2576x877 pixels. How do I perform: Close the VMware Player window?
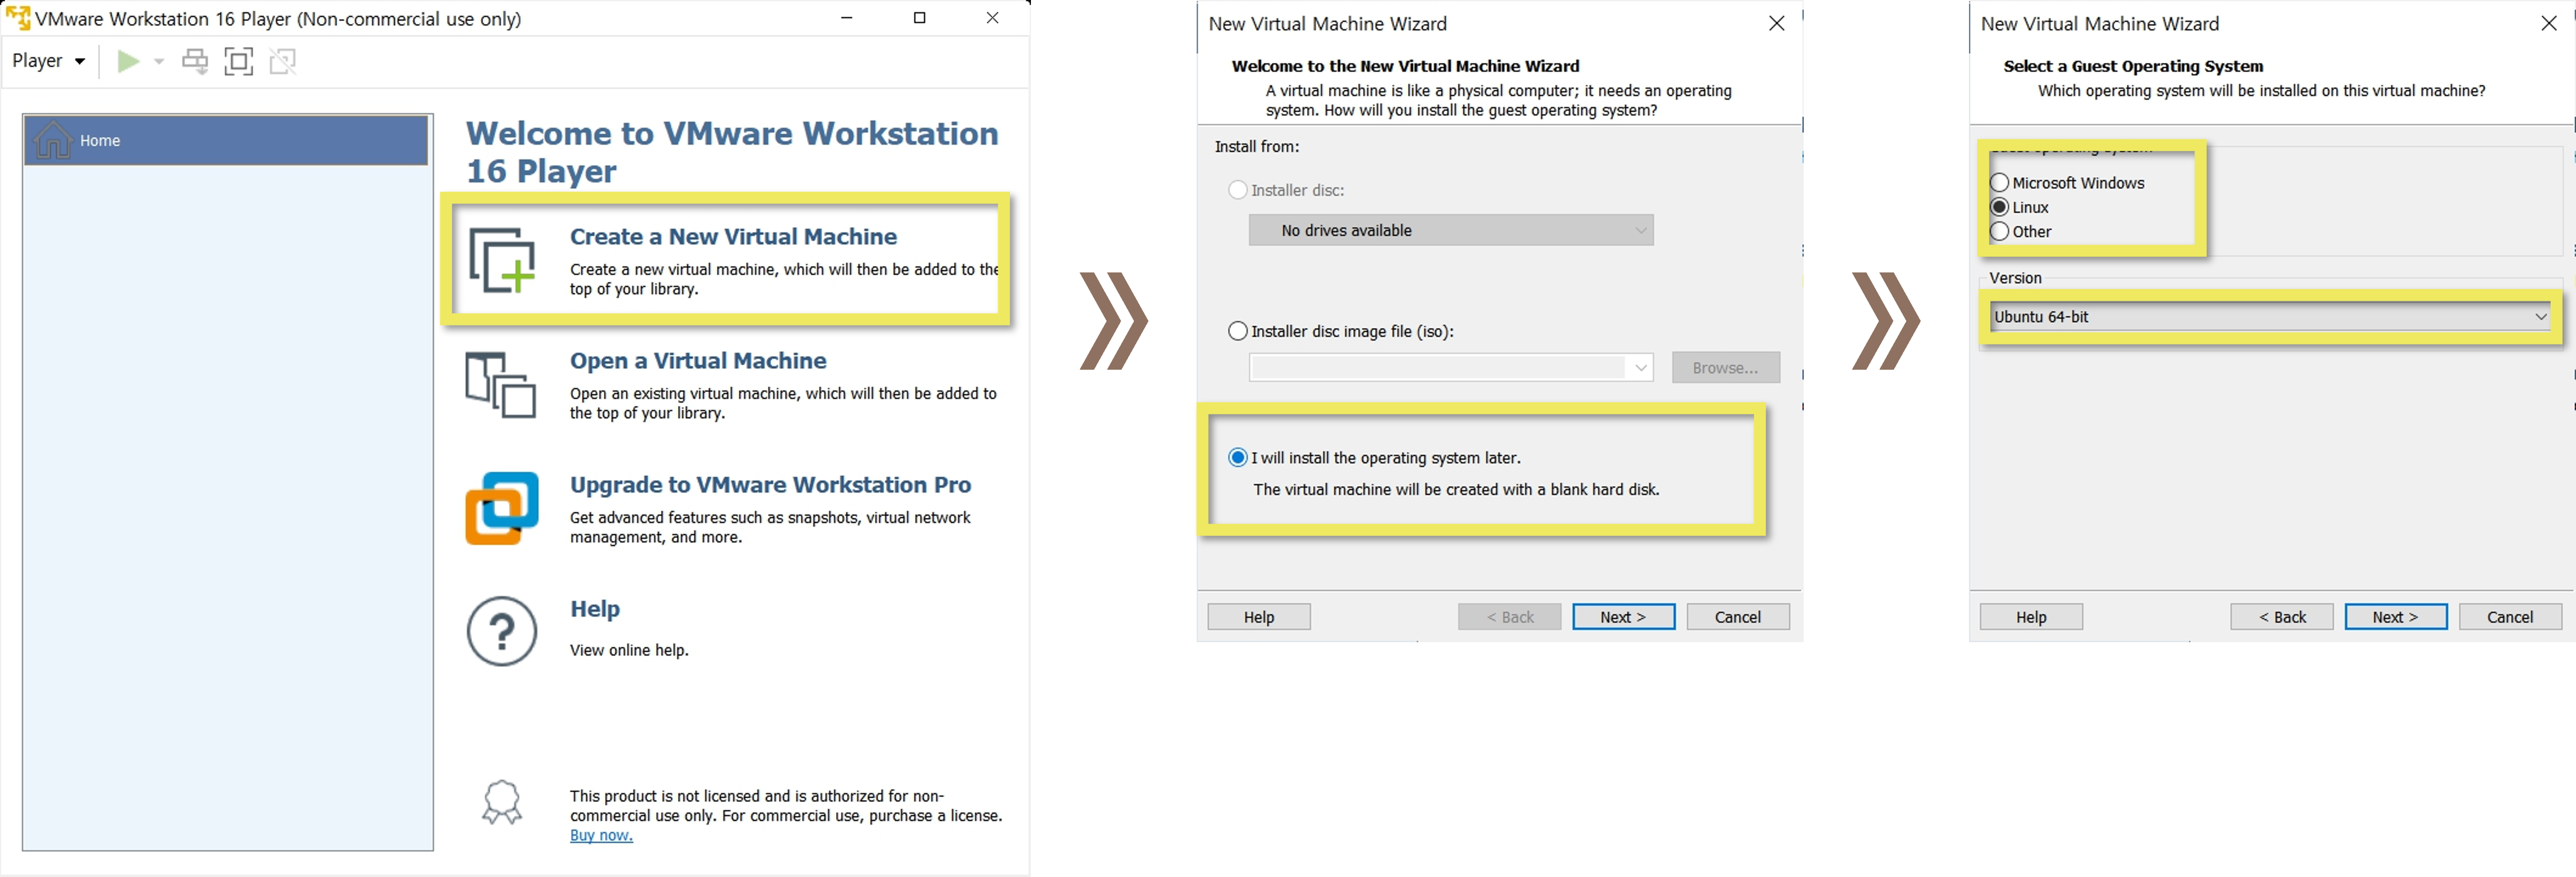pyautogui.click(x=993, y=18)
